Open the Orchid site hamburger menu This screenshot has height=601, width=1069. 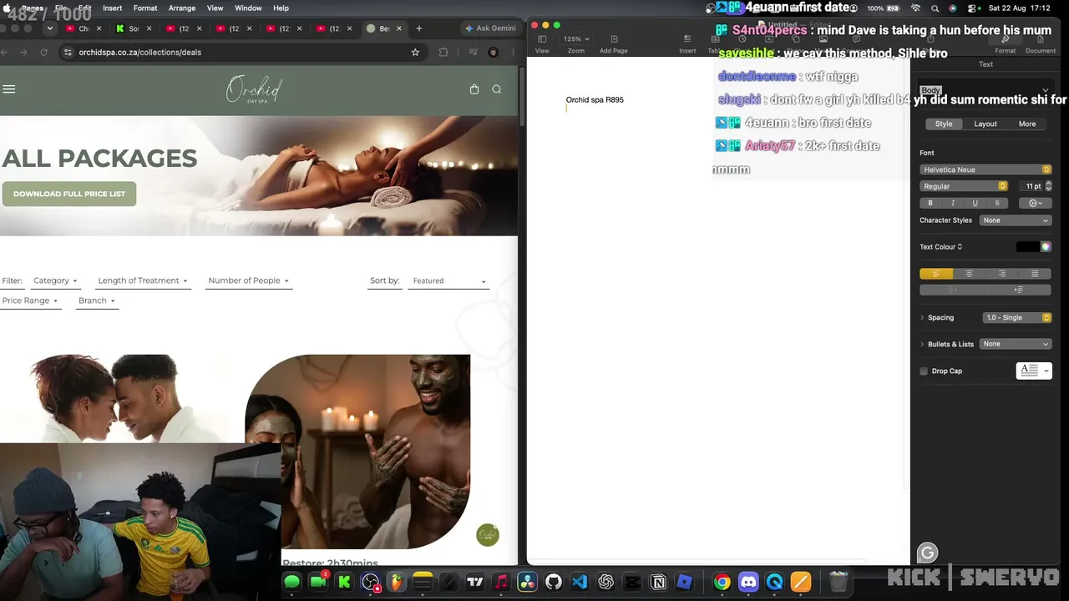(x=9, y=89)
